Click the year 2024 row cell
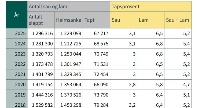206x108 pixels. [17, 44]
